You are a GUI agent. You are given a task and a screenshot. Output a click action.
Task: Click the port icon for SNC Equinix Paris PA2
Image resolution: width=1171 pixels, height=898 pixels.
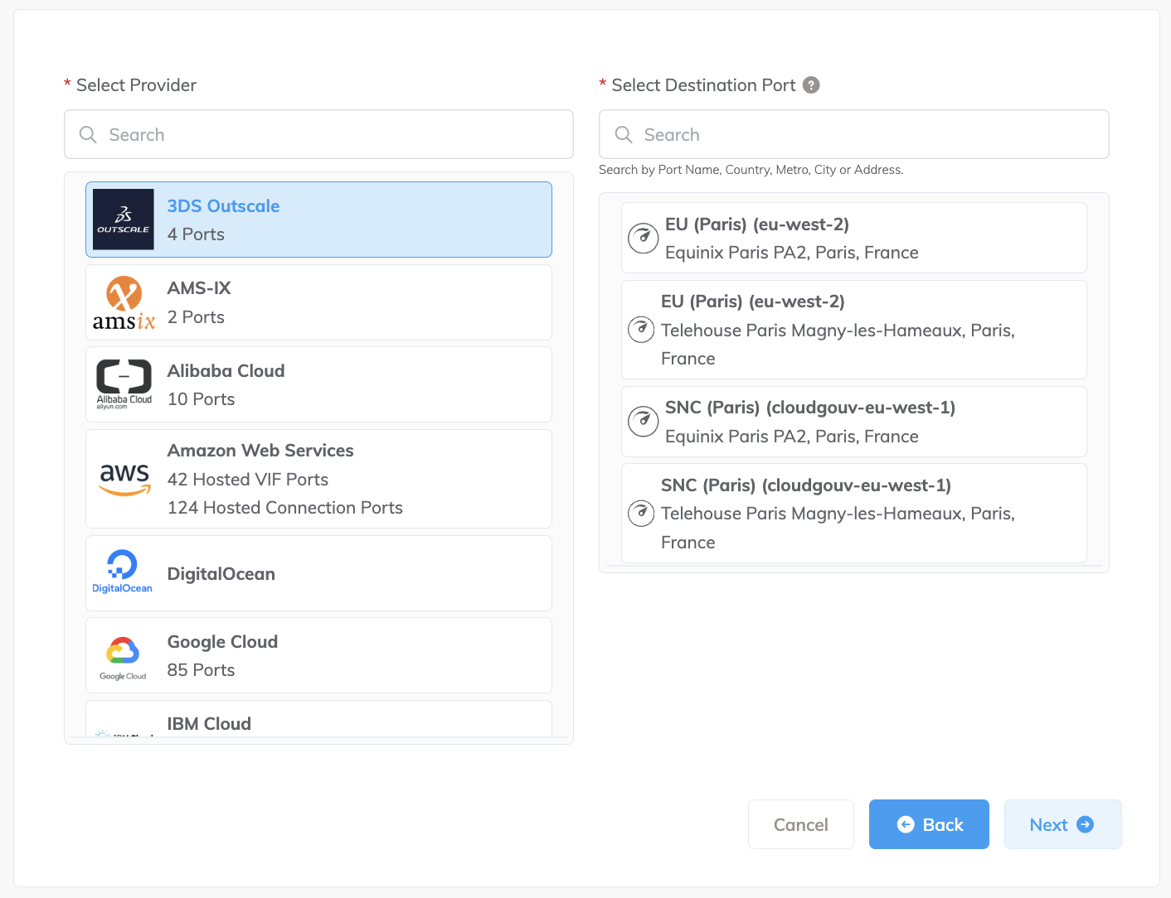[x=643, y=422]
